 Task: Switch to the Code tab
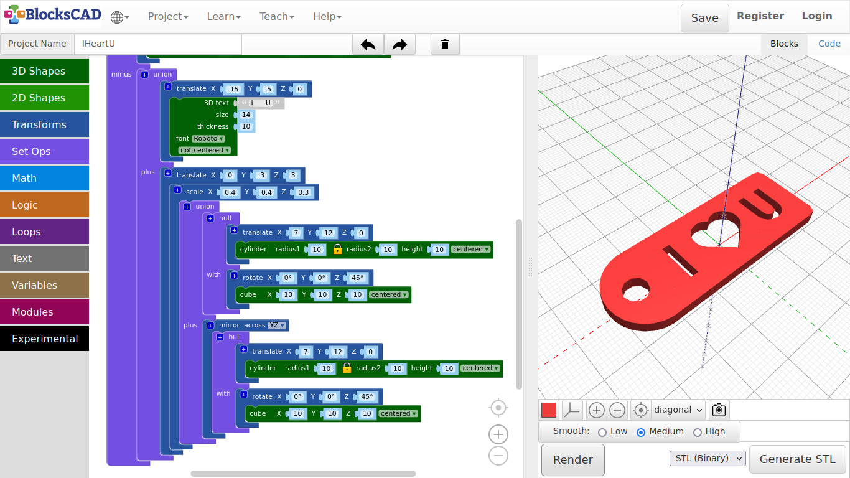829,44
